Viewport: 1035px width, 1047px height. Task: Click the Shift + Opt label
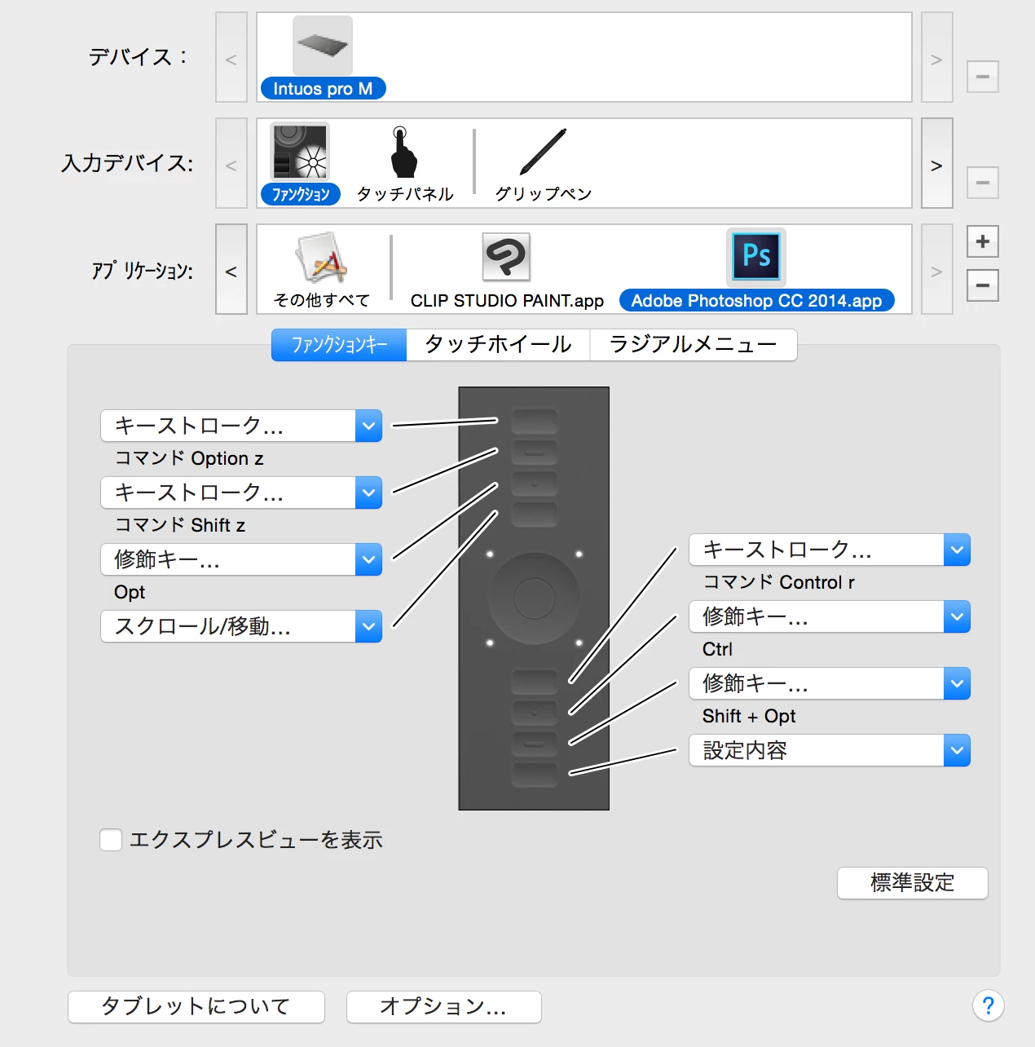(749, 716)
